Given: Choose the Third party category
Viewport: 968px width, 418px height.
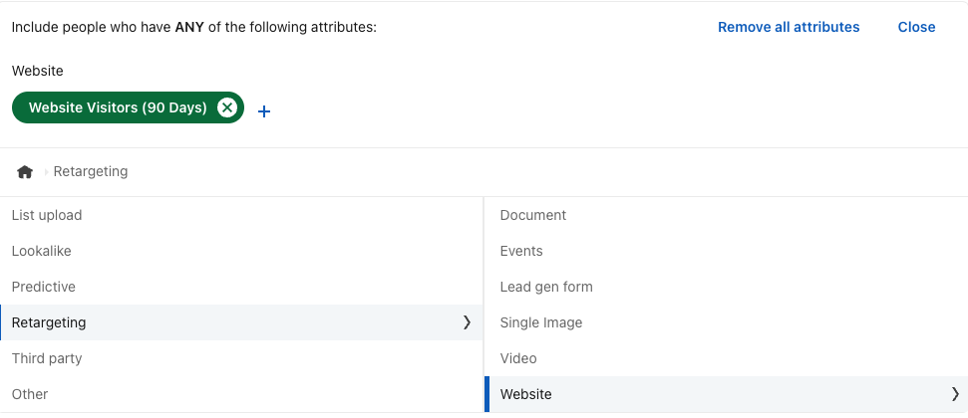Looking at the screenshot, I should [x=47, y=358].
